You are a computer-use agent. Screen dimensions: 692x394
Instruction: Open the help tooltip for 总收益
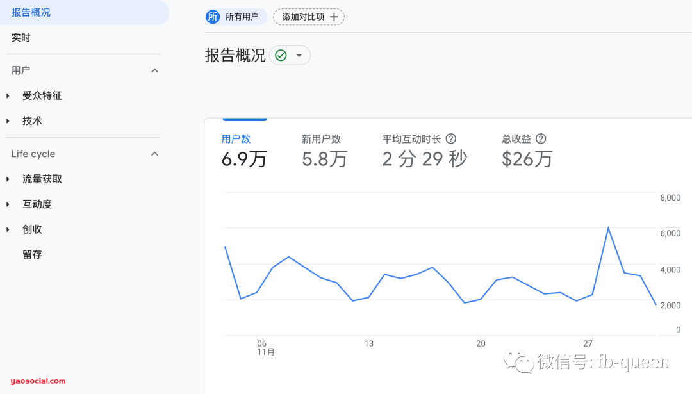541,138
